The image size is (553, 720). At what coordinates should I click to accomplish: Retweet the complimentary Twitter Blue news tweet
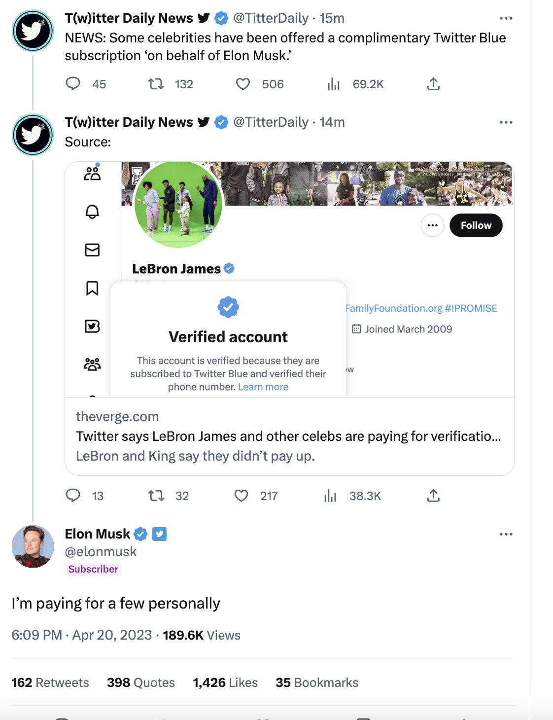coord(156,84)
